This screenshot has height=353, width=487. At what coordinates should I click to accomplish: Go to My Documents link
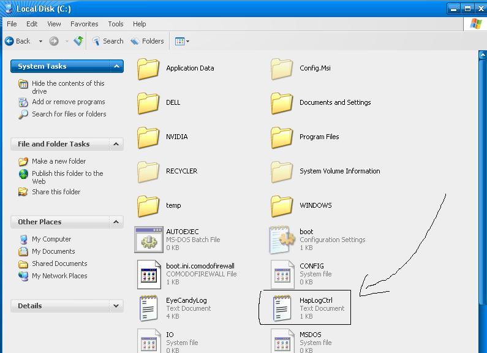click(53, 251)
